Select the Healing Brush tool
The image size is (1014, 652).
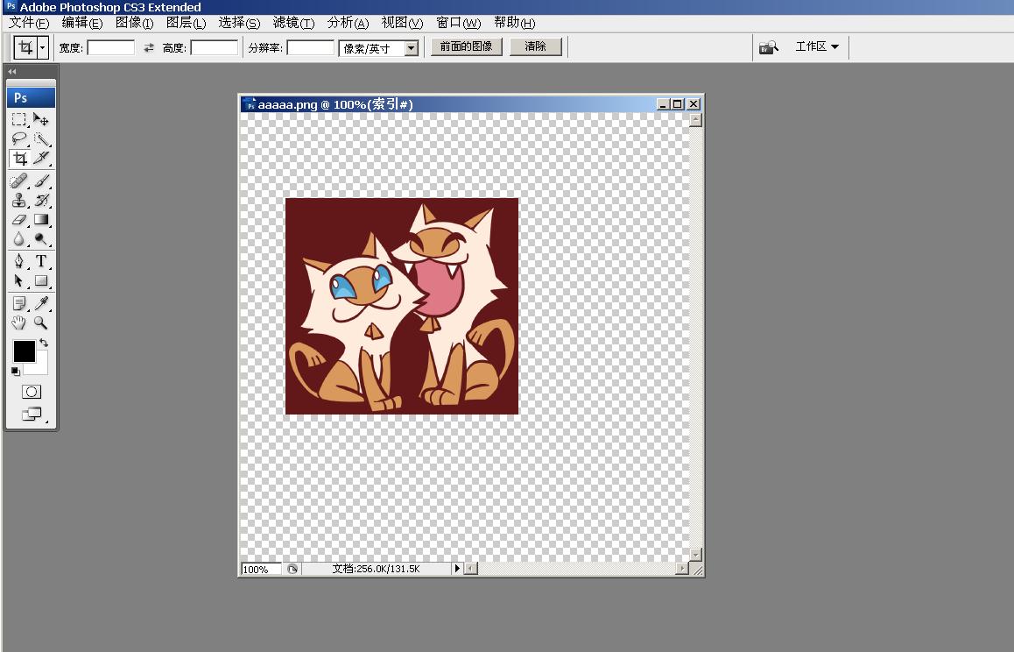[18, 181]
